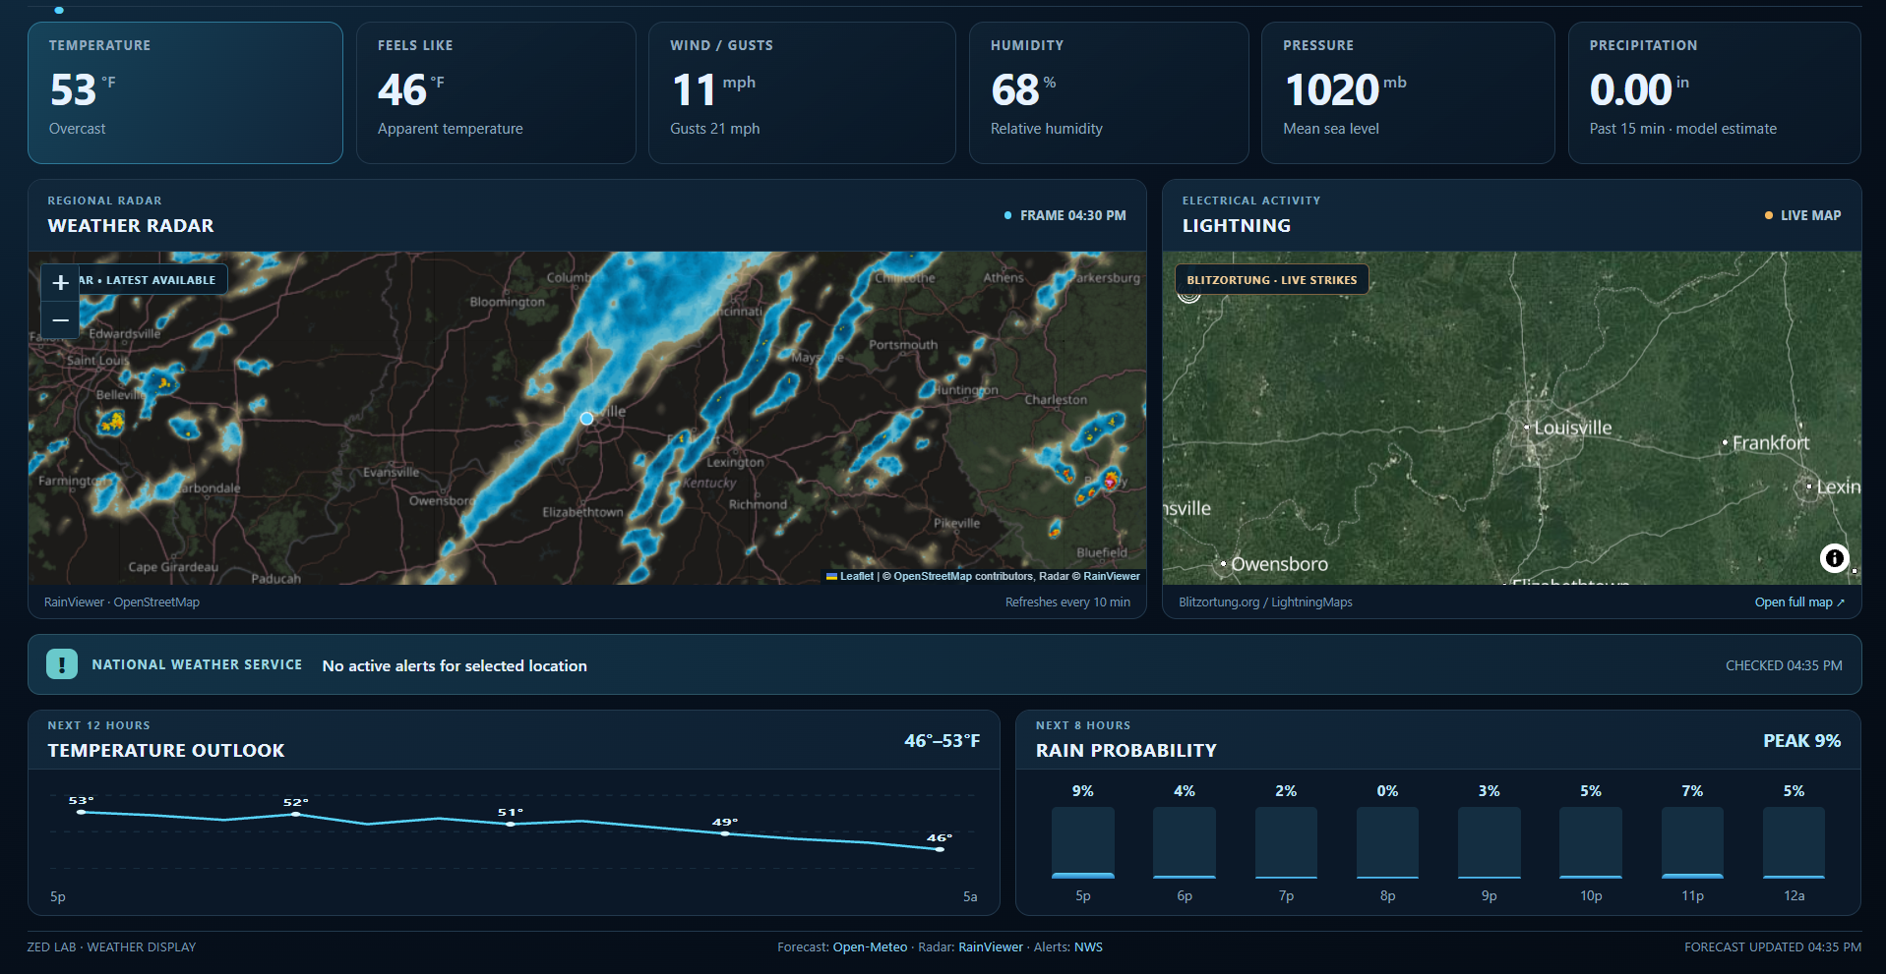Select the Precipitation 0.00 in card
Image resolution: width=1886 pixels, height=974 pixels.
pyautogui.click(x=1714, y=92)
